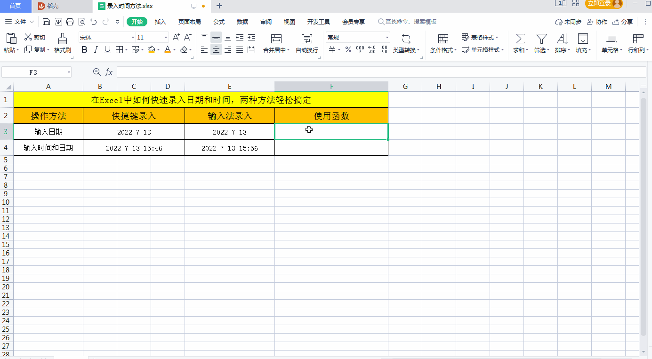
Task: Click the Insert Function fx icon
Action: (x=109, y=72)
